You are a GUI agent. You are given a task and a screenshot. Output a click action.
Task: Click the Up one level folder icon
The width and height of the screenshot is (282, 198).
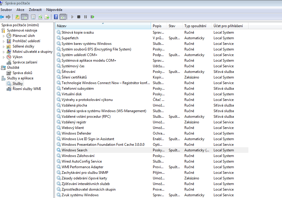(x=17, y=17)
